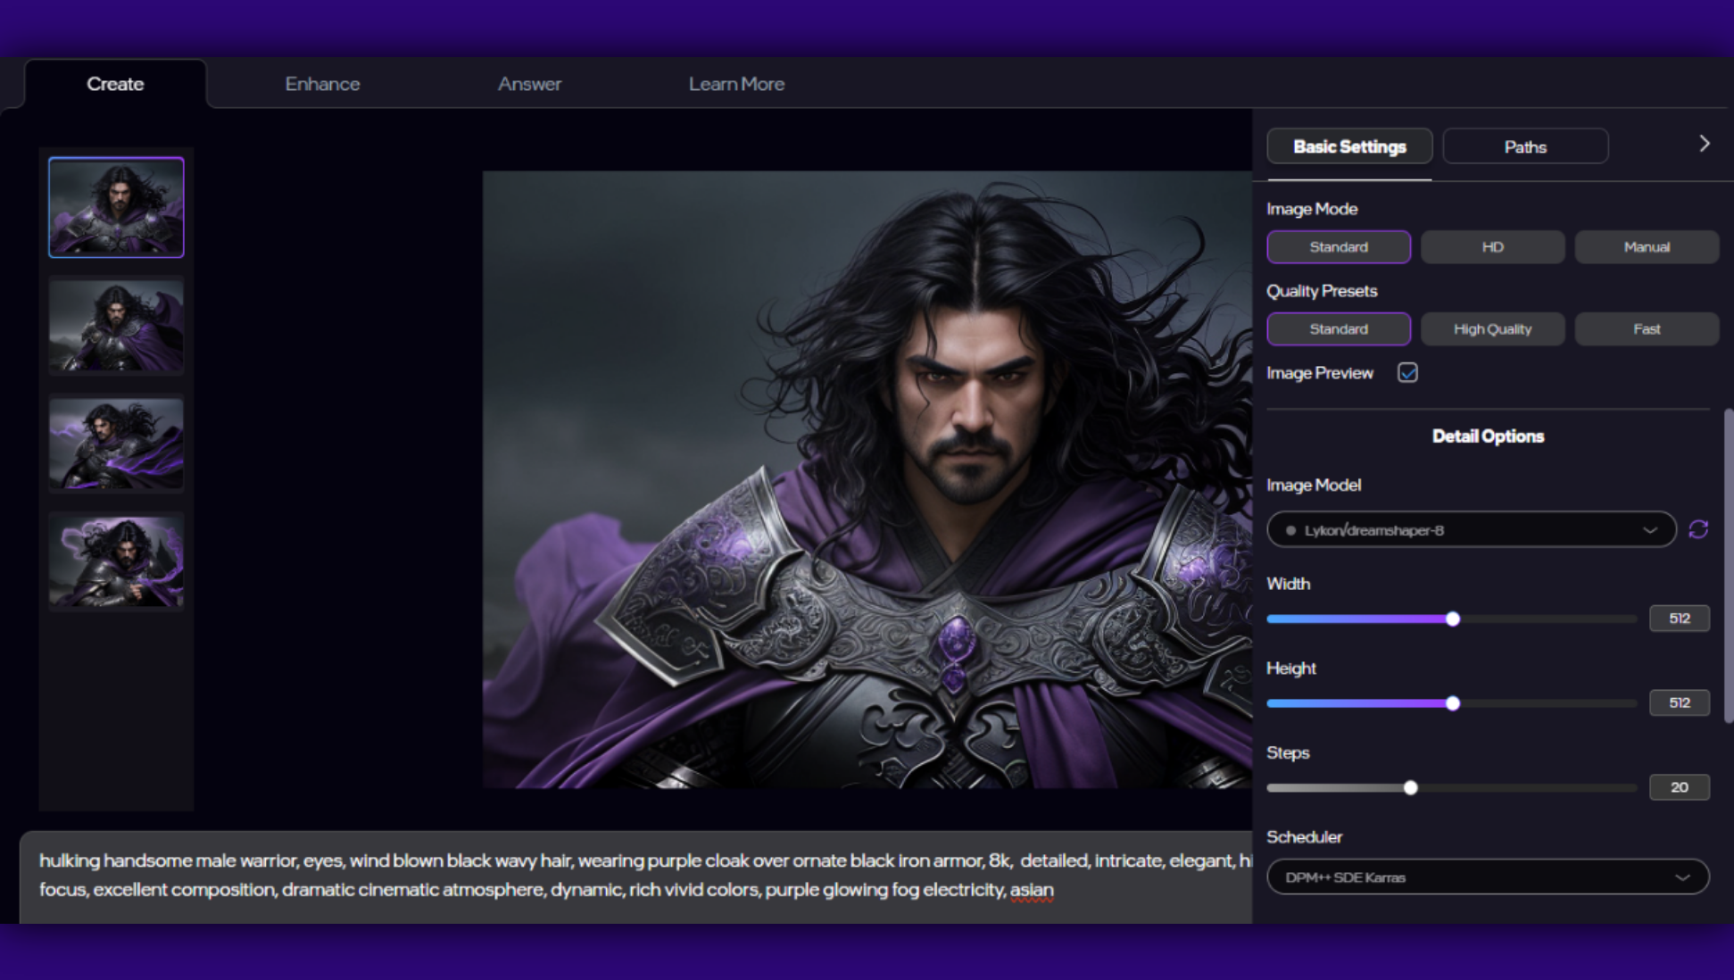Click the Image Mode label
The height and width of the screenshot is (980, 1734).
[1312, 209]
